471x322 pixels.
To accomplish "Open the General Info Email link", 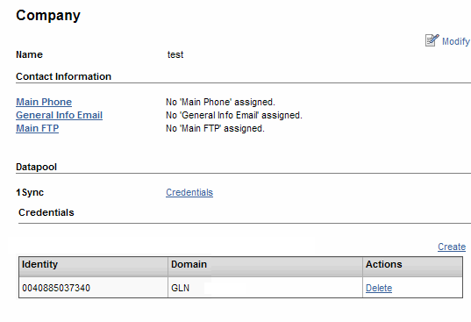I will click(59, 115).
